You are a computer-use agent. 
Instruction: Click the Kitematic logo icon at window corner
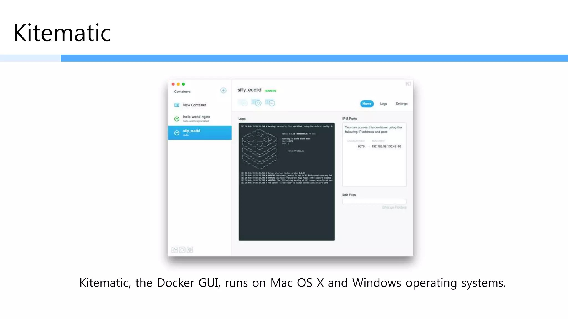pyautogui.click(x=408, y=84)
